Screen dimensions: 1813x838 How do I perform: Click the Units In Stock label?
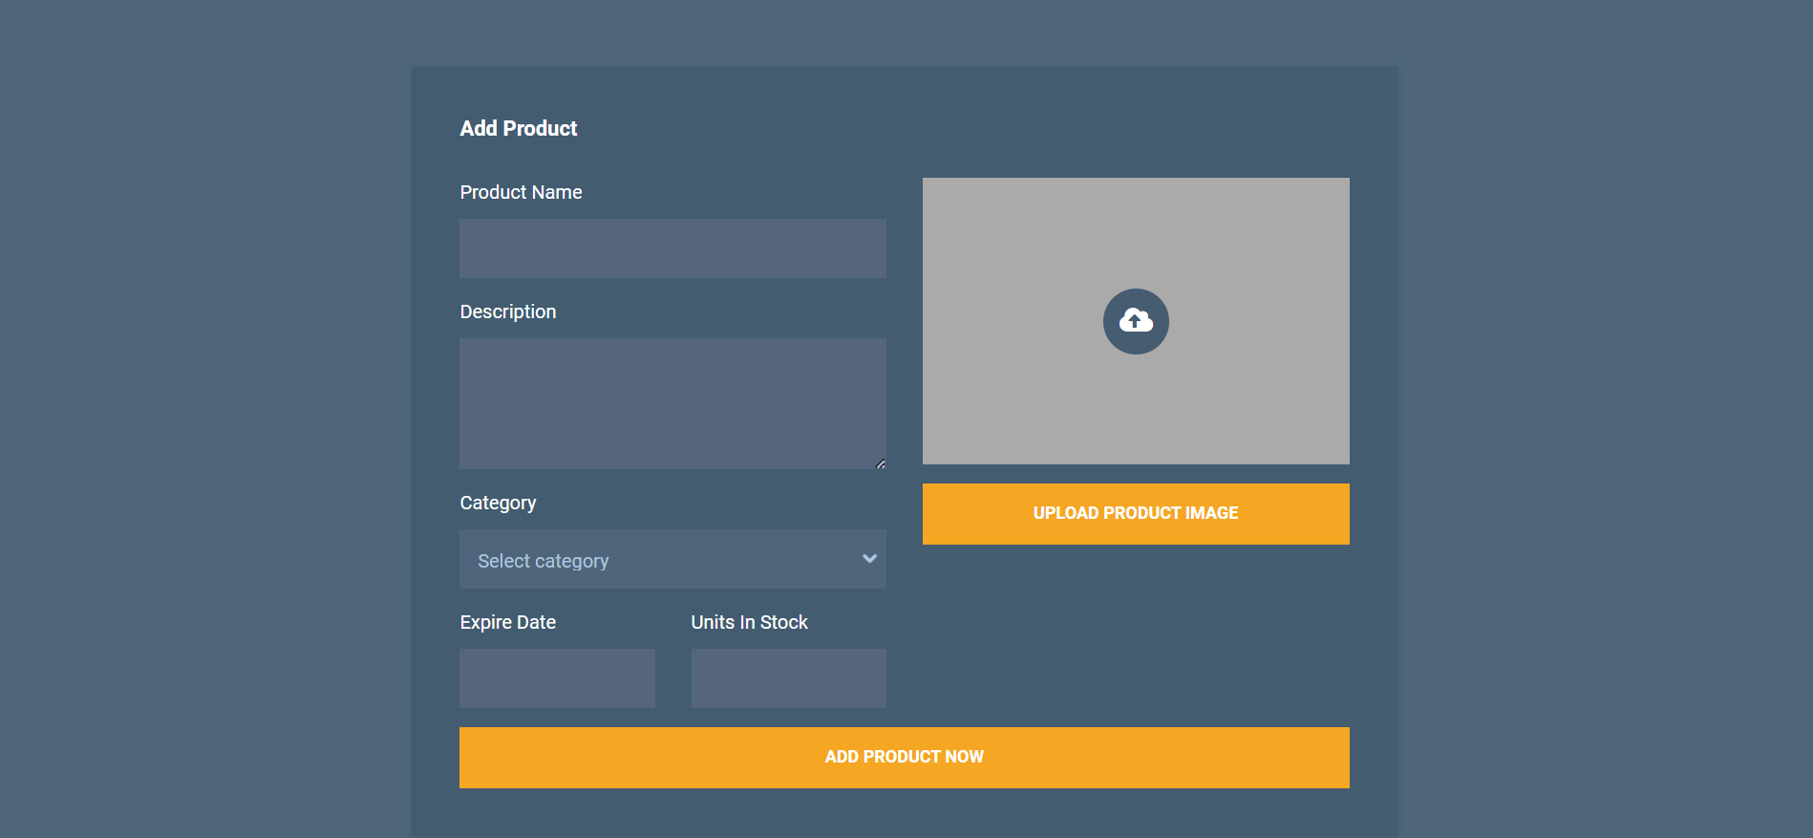749,622
